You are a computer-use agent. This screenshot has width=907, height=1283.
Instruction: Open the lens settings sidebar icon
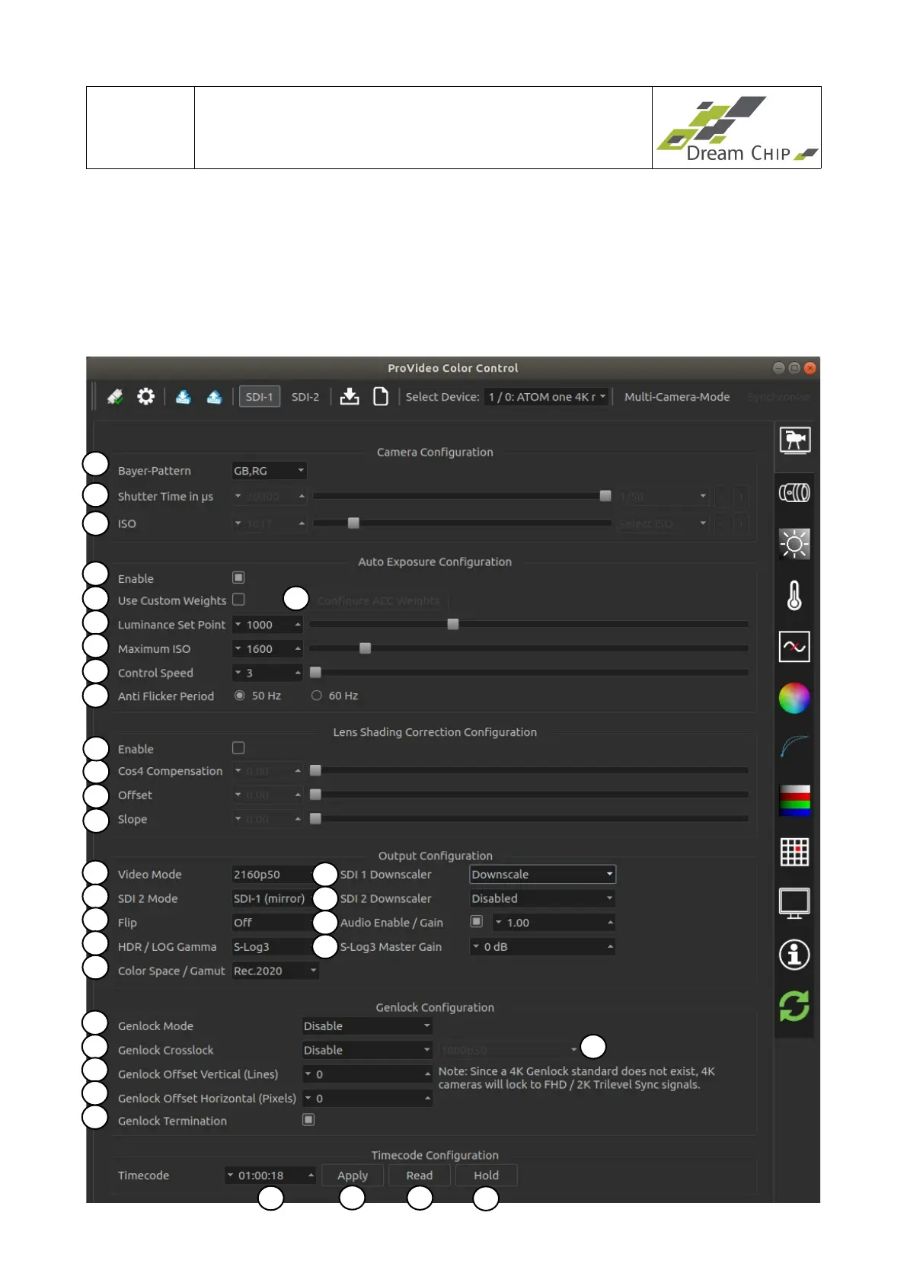(794, 493)
